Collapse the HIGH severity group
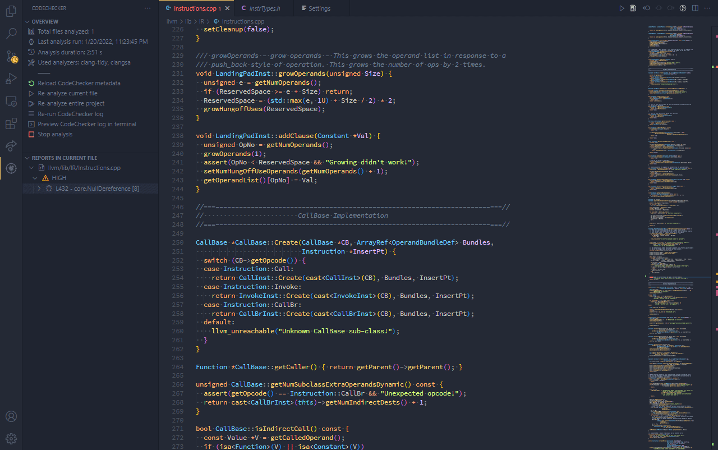The height and width of the screenshot is (450, 718). pos(35,178)
